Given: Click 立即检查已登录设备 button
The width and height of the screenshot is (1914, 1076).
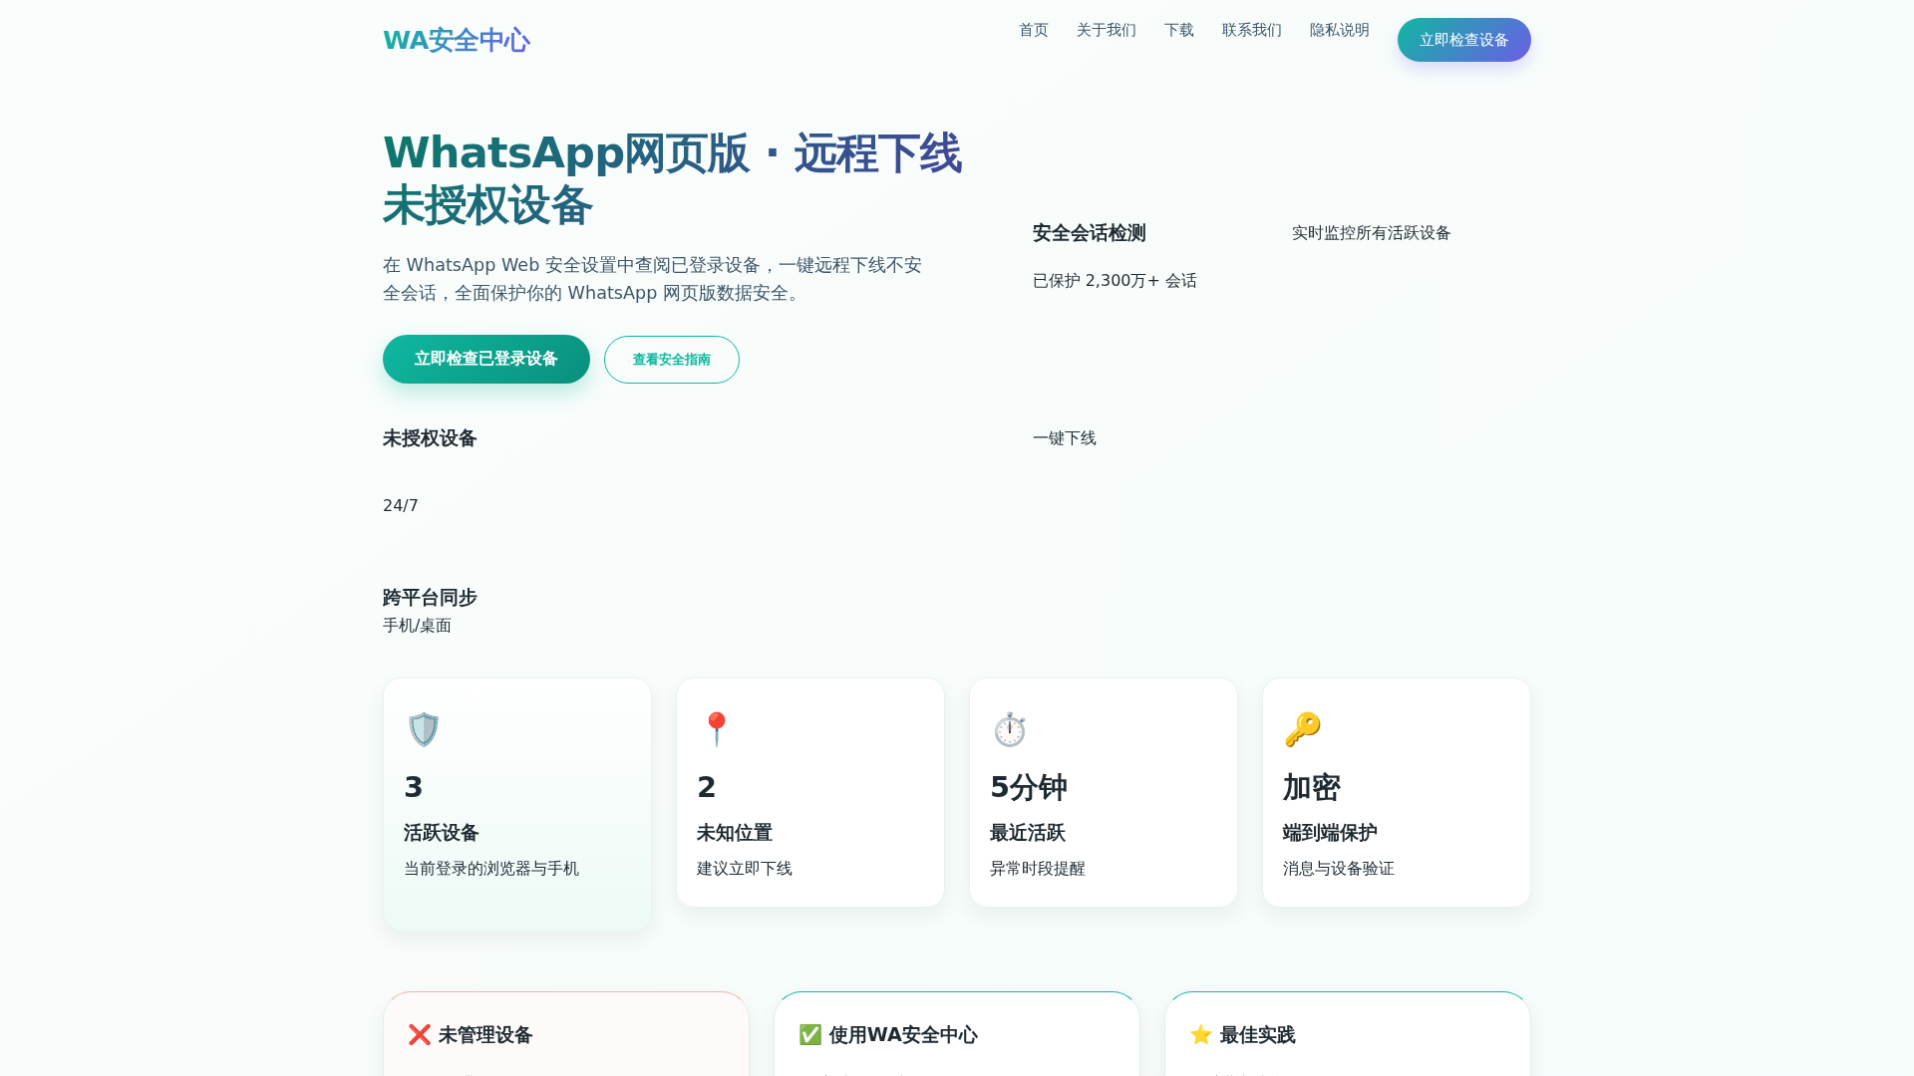Looking at the screenshot, I should pyautogui.click(x=486, y=359).
